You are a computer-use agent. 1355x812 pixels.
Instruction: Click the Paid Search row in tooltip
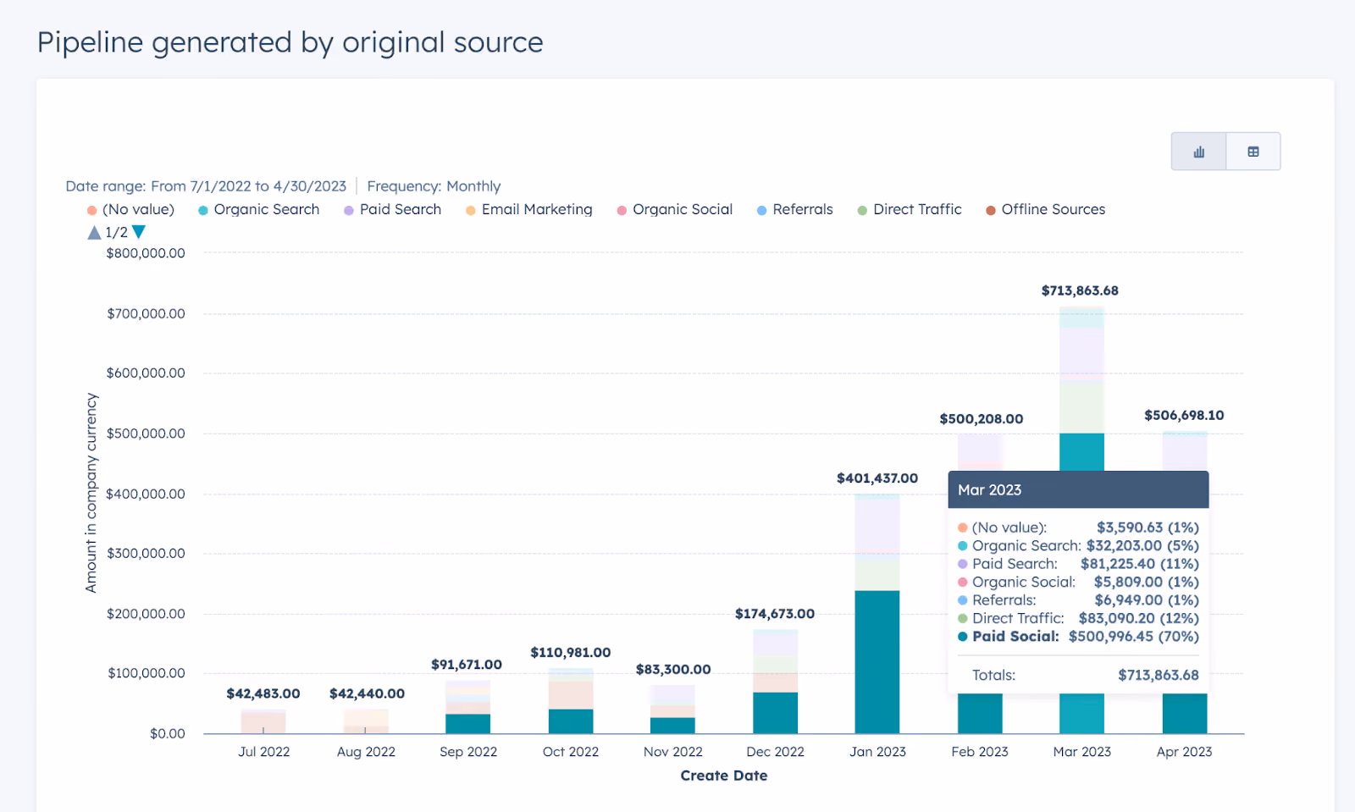point(1079,564)
